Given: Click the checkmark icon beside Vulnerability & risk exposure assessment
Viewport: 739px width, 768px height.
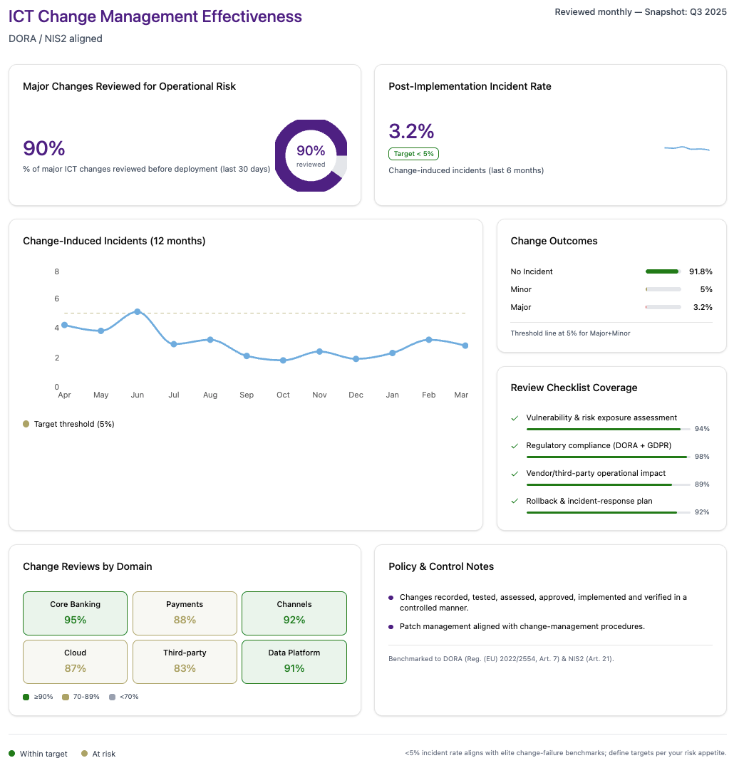Looking at the screenshot, I should 515,418.
